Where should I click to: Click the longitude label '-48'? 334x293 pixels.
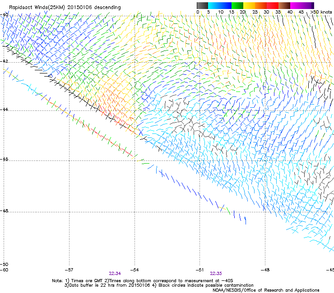pyautogui.click(x=265, y=270)
